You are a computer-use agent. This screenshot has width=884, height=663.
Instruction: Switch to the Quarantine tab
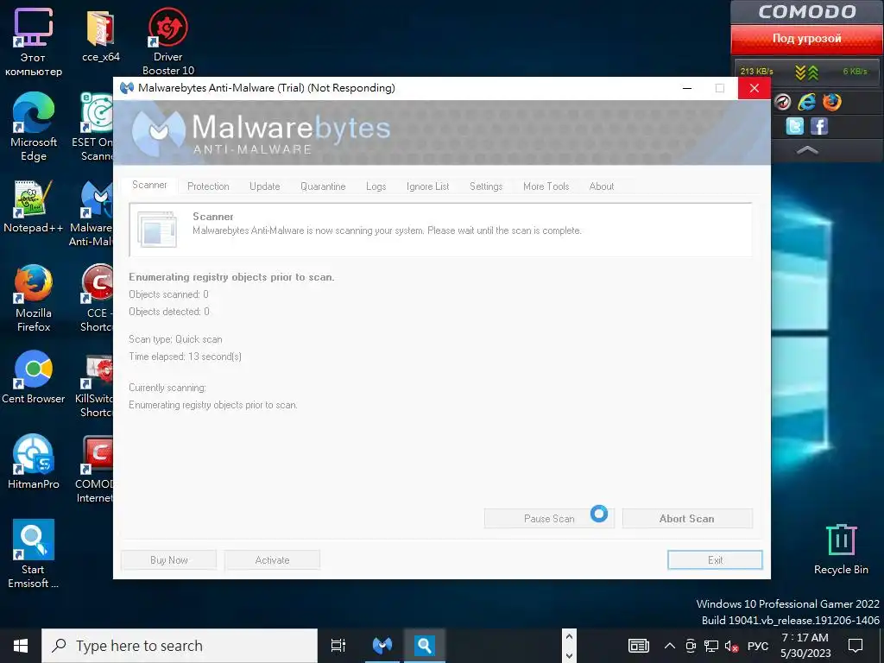pos(323,186)
